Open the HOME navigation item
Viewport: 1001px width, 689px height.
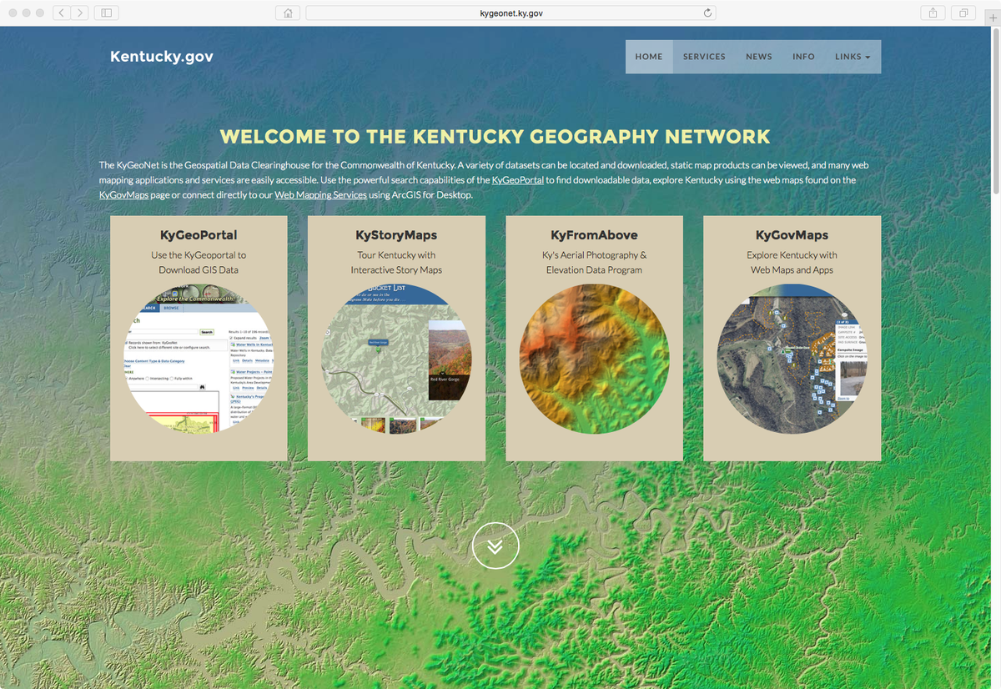point(649,57)
